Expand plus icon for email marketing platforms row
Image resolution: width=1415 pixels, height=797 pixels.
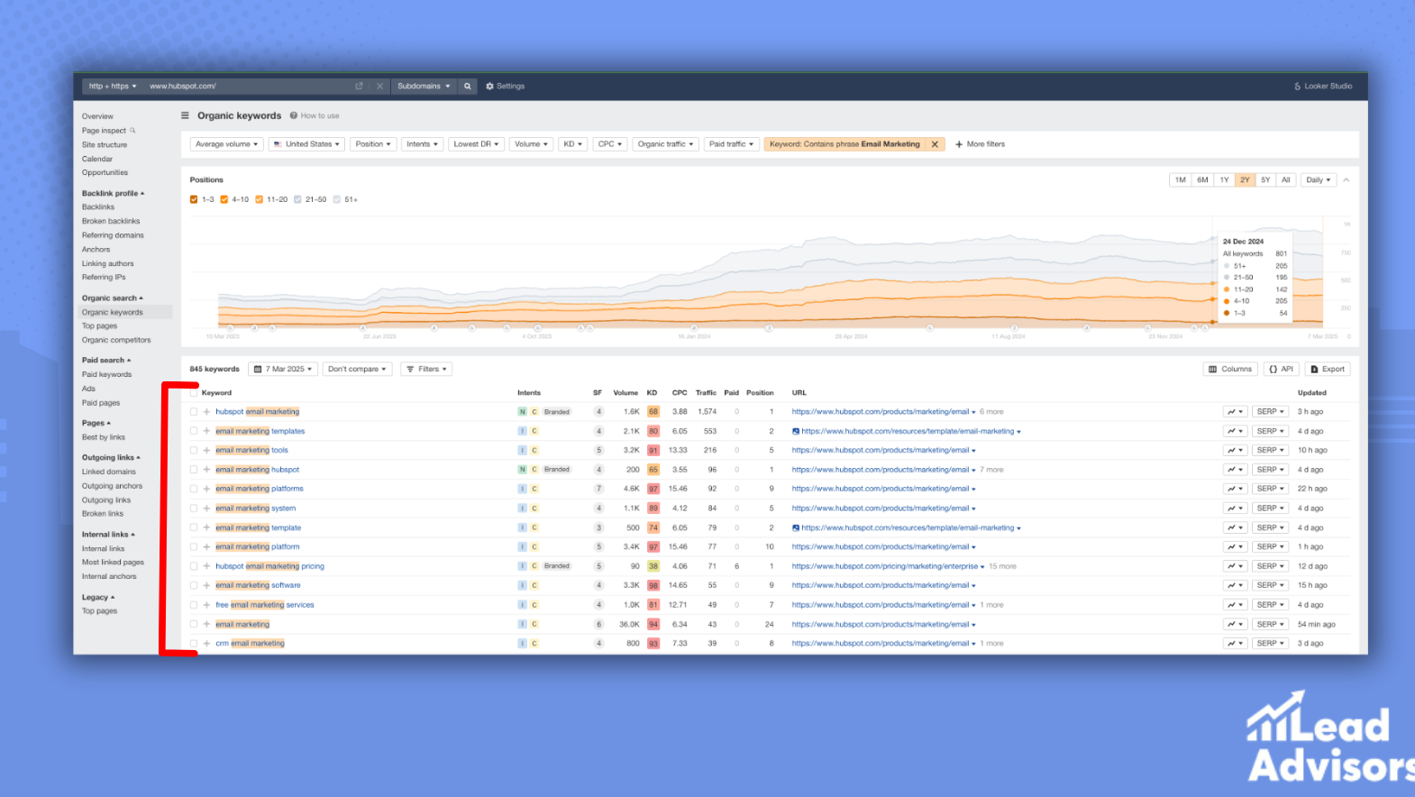206,489
